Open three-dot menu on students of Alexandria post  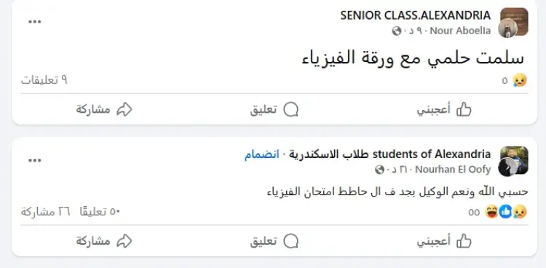pyautogui.click(x=34, y=160)
